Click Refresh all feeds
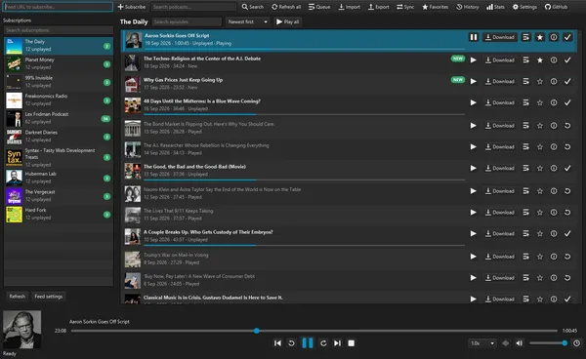 [x=286, y=7]
